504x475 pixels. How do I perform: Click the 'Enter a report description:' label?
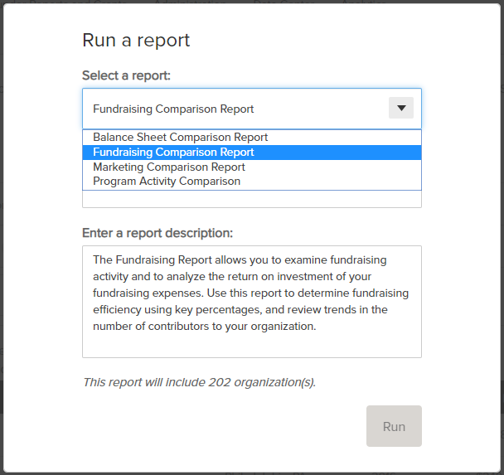click(157, 233)
